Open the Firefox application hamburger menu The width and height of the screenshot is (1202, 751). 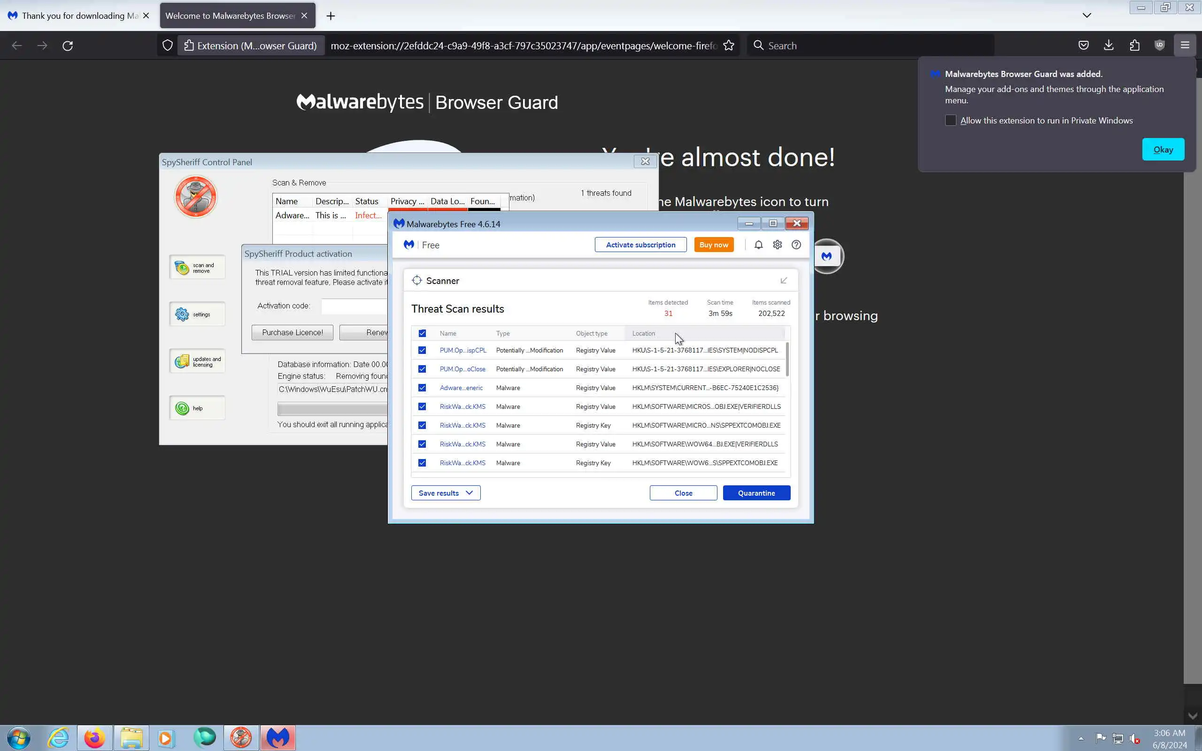pos(1185,46)
